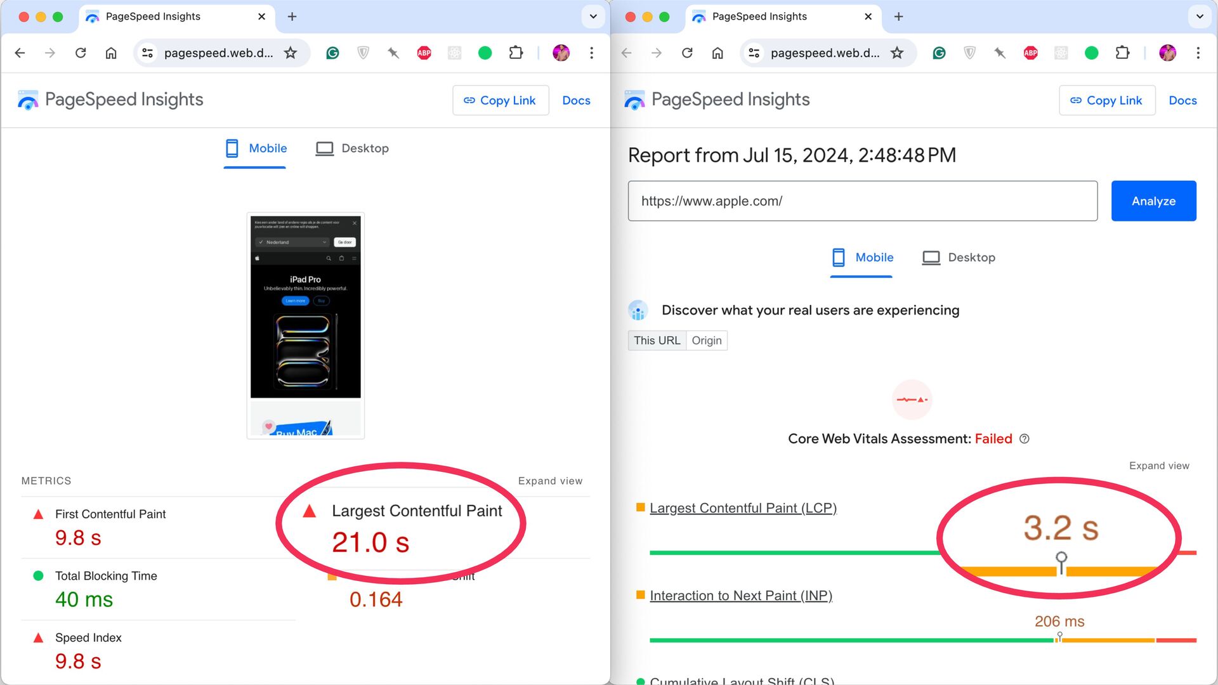Click First Contentful Paint metric label
The width and height of the screenshot is (1218, 685).
[110, 514]
